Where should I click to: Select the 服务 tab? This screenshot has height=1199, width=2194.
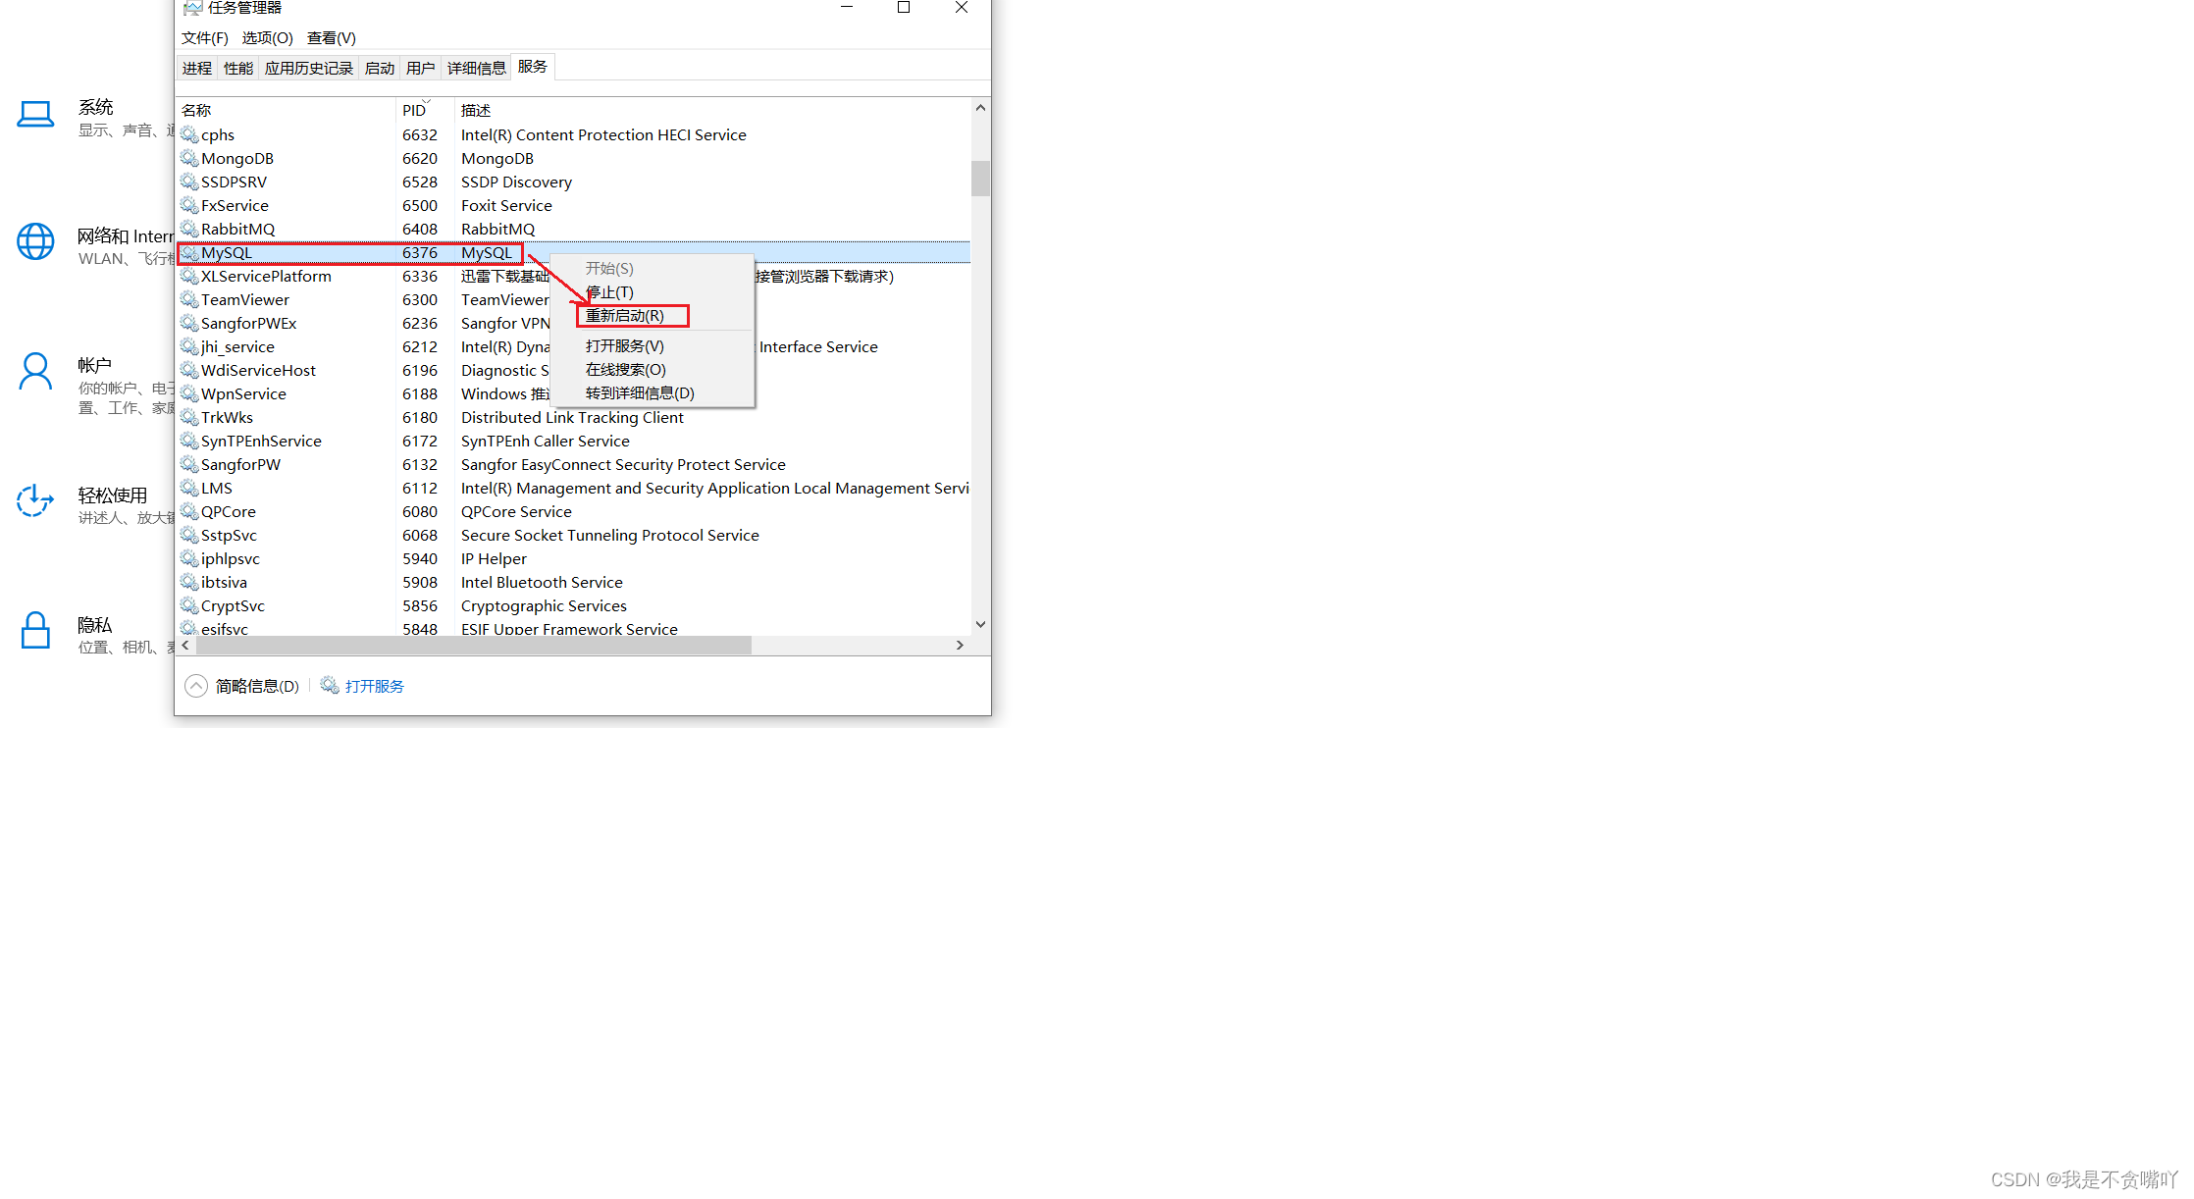pyautogui.click(x=533, y=67)
